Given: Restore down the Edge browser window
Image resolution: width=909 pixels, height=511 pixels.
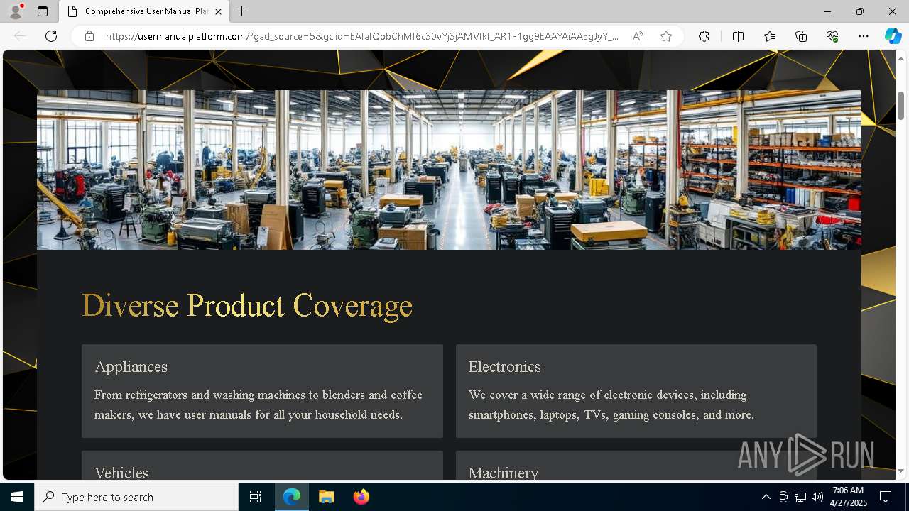Looking at the screenshot, I should pos(860,11).
